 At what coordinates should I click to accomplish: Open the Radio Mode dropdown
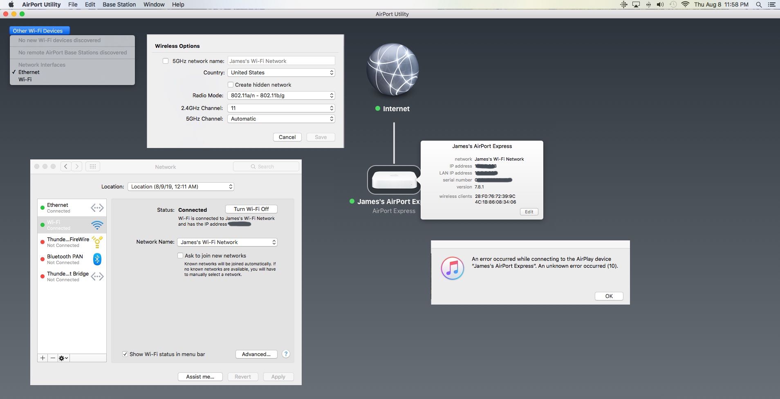[281, 95]
